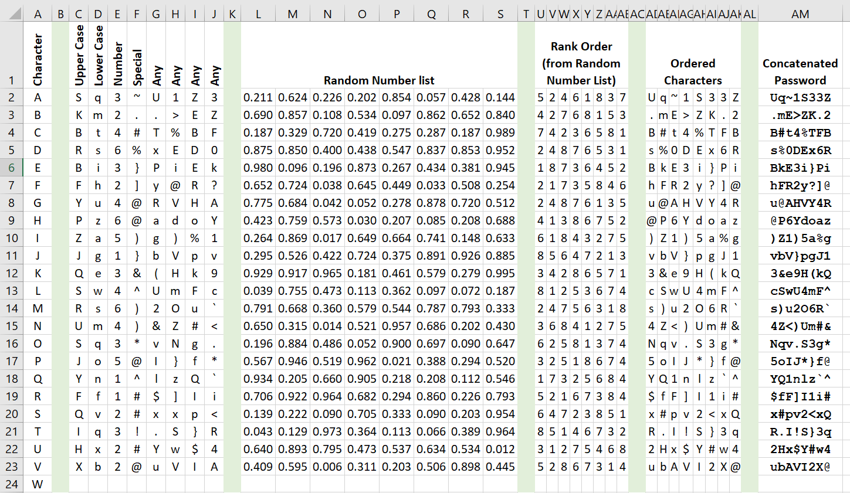Screen dimensions: 850x493
Task: Select random number cell 0.891
Action: (431, 256)
